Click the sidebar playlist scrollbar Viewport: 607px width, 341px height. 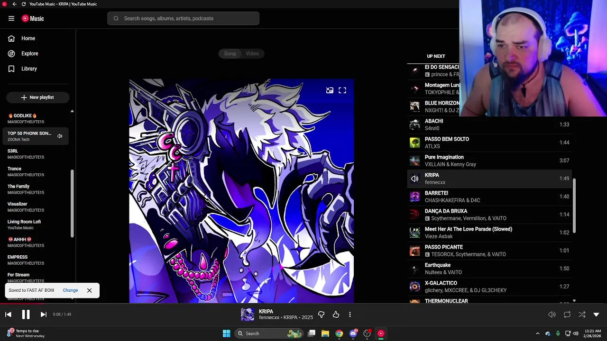[72, 204]
